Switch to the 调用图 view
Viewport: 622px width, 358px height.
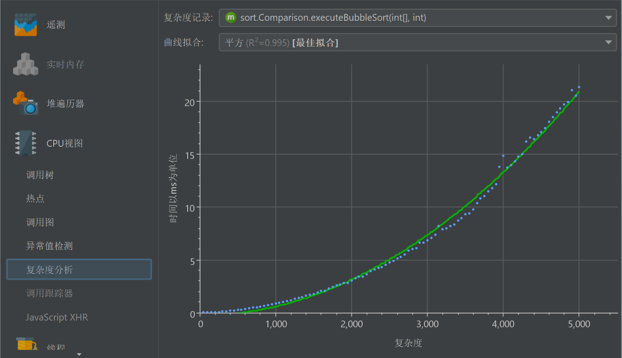point(40,222)
